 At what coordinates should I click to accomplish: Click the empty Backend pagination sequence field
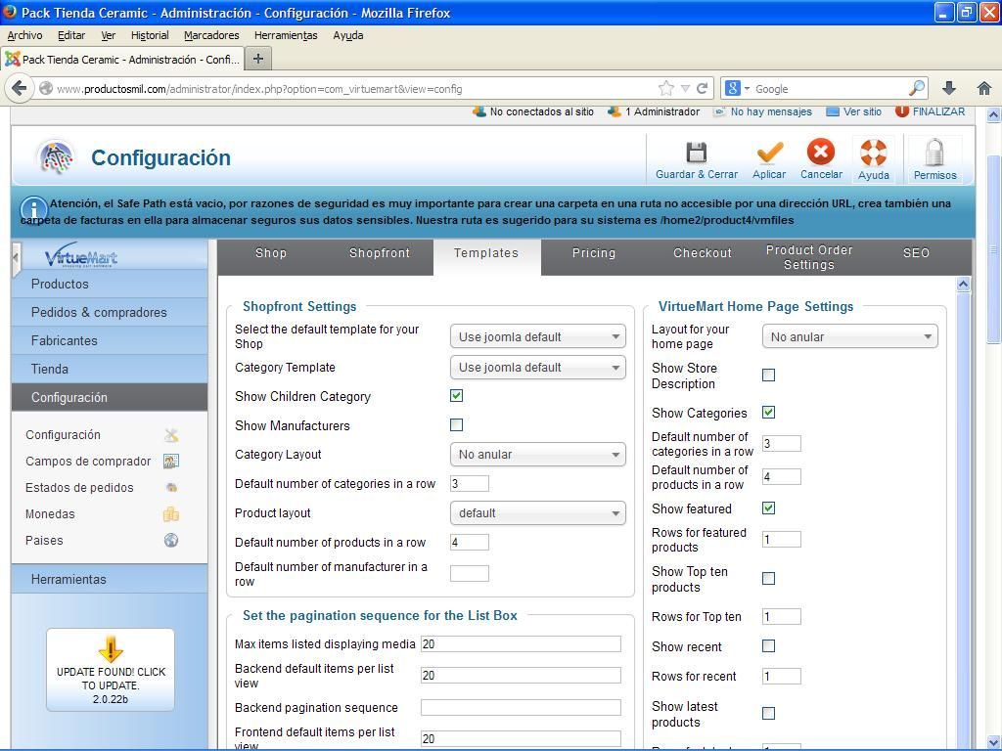coord(521,707)
